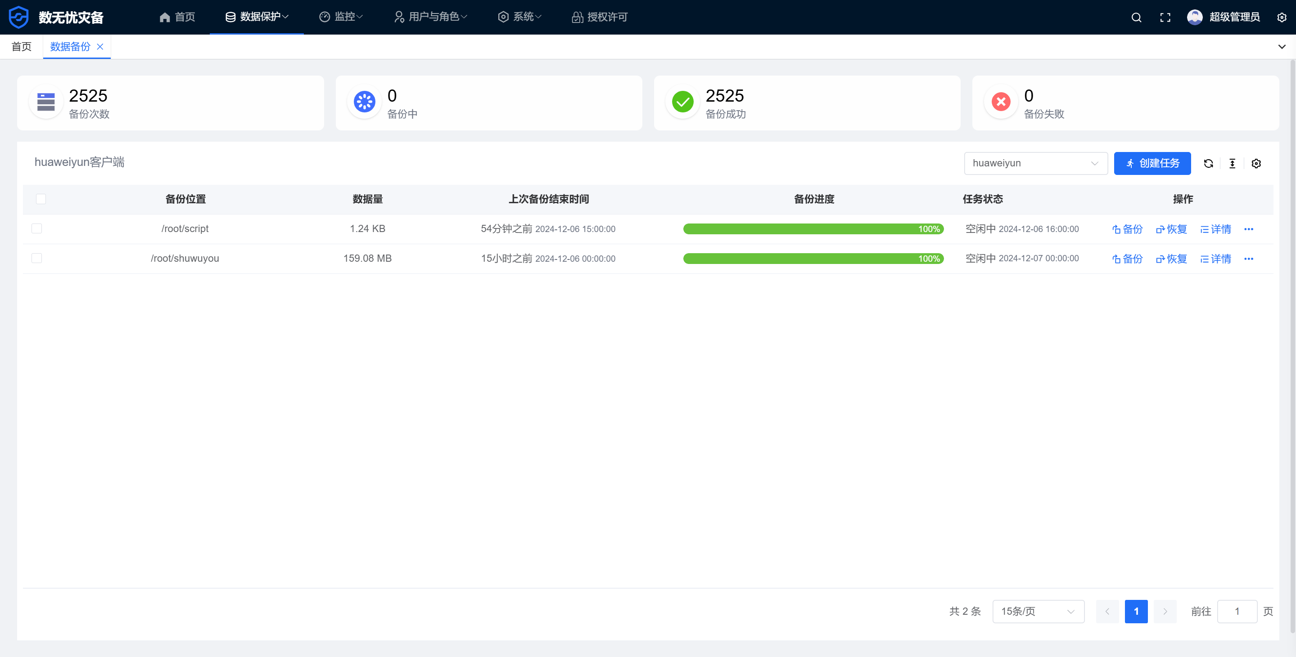The height and width of the screenshot is (657, 1296).
Task: Open more actions for /root/script row
Action: (1248, 229)
